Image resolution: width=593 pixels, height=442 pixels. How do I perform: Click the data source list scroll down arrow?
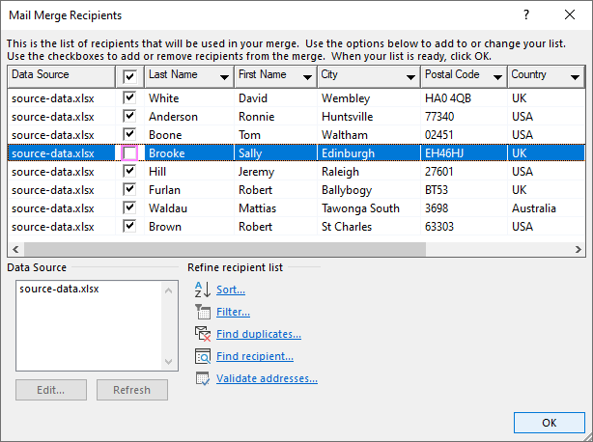coord(169,362)
